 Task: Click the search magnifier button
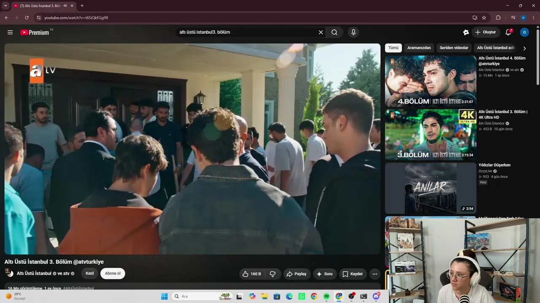point(335,32)
